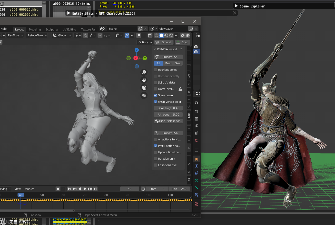Enable the Reorient bones checkbox
This screenshot has width=335, height=225.
click(155, 70)
